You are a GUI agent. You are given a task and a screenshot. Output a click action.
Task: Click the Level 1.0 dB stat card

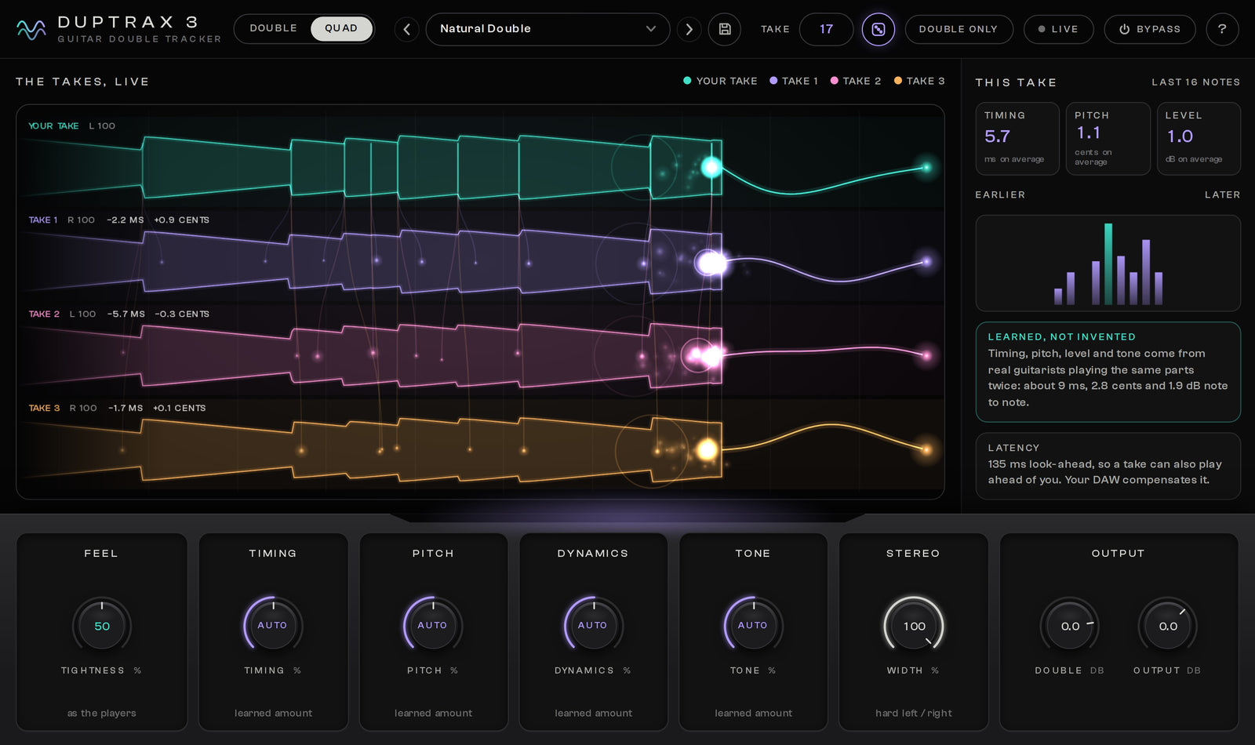1199,138
